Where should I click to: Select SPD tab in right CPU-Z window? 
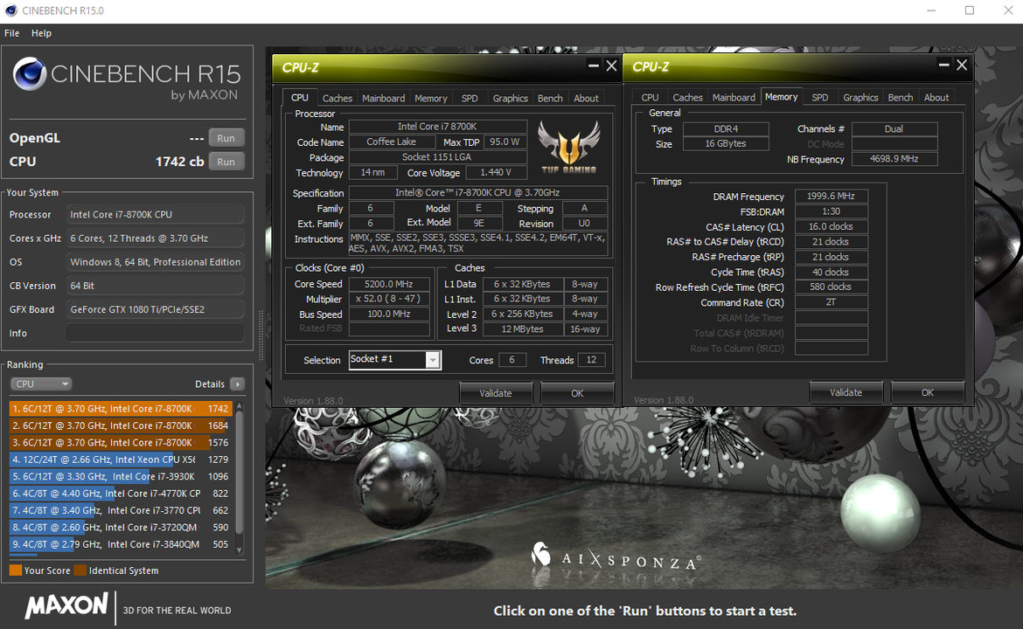click(820, 97)
